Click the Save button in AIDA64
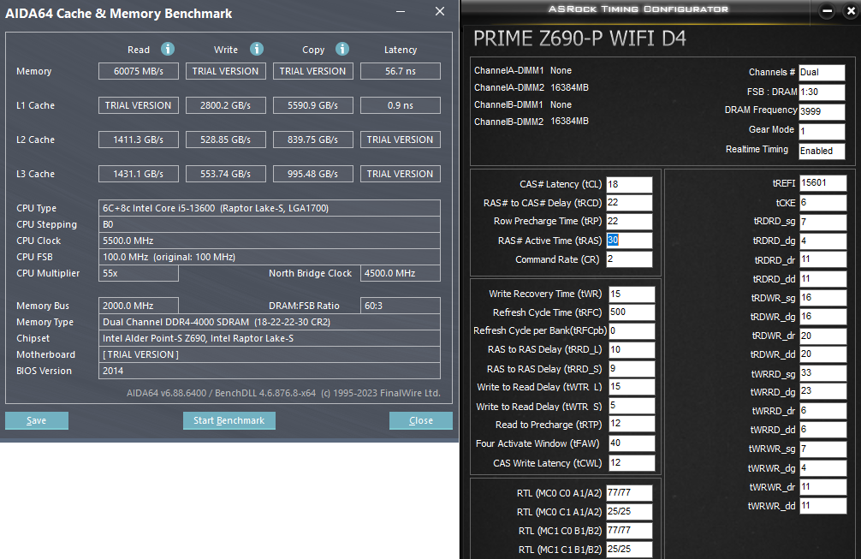This screenshot has height=559, width=861. click(x=37, y=420)
